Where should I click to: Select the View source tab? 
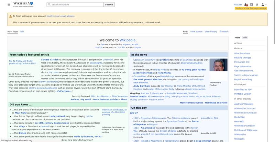point(196,32)
